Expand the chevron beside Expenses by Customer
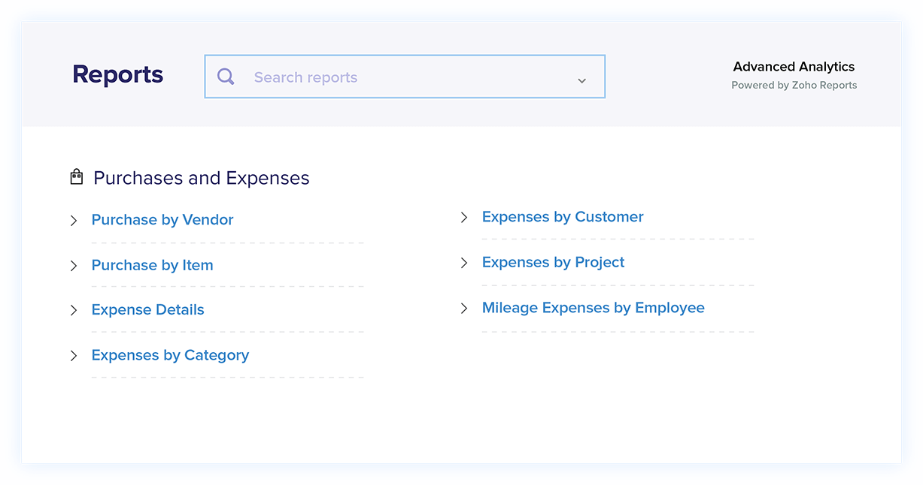The height and width of the screenshot is (485, 923). pyautogui.click(x=464, y=218)
